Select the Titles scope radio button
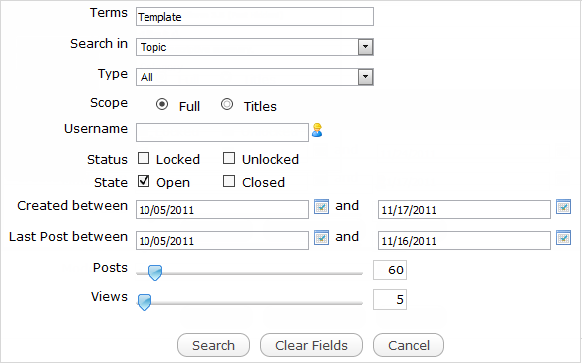The height and width of the screenshot is (363, 582). click(227, 104)
